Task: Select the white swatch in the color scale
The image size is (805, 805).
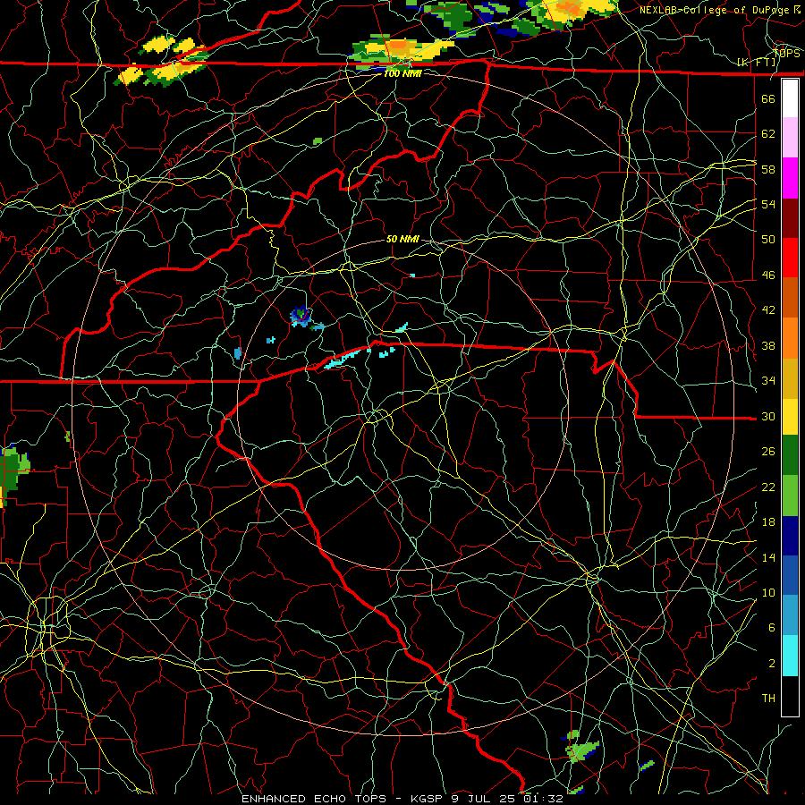Action: click(790, 98)
